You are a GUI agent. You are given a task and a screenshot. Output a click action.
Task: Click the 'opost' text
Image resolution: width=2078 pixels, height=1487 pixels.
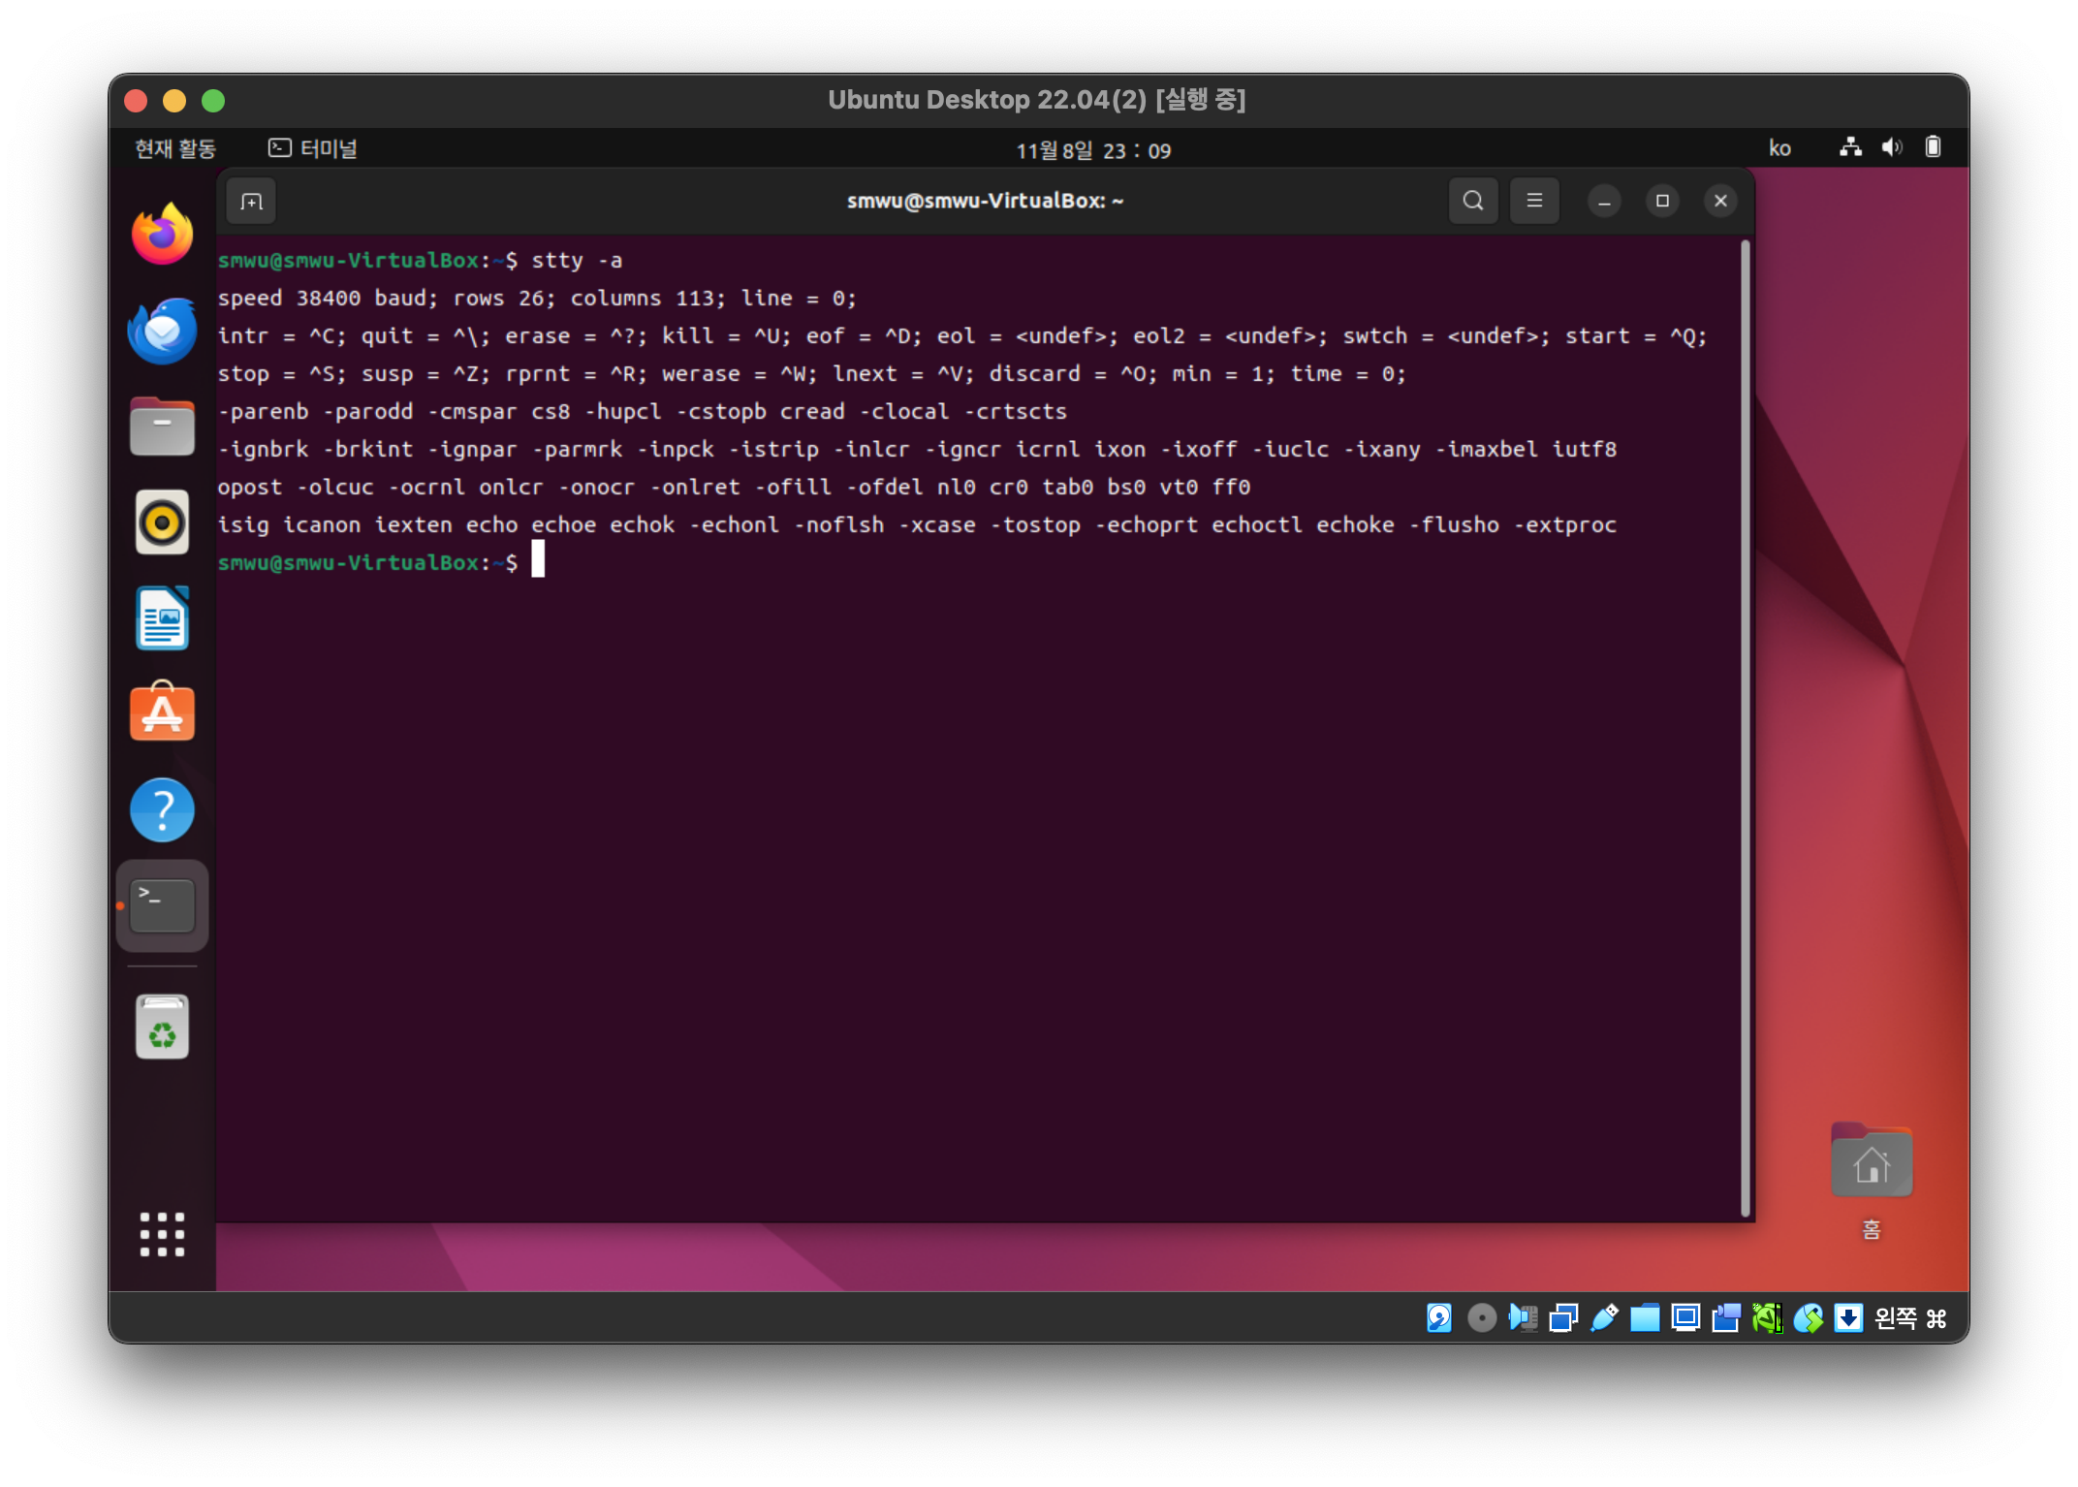coord(250,487)
